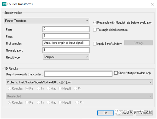Viewport: 157px width, 119px height.
Task: Click the Normalization input field
Action: click(66, 50)
